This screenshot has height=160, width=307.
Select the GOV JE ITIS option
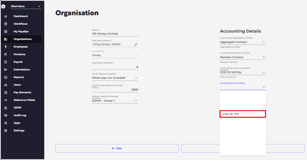click(243, 114)
